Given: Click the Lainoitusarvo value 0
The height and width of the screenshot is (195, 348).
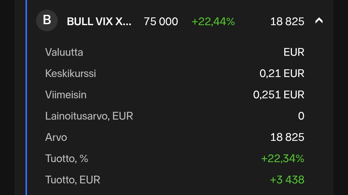Looking at the screenshot, I should pos(301,116).
